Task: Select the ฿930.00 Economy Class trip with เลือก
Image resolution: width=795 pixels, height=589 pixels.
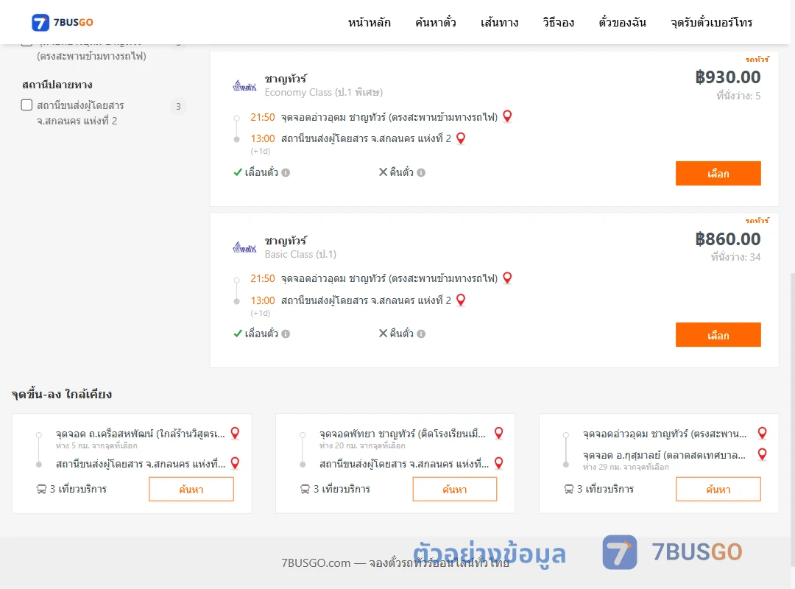Action: (718, 174)
